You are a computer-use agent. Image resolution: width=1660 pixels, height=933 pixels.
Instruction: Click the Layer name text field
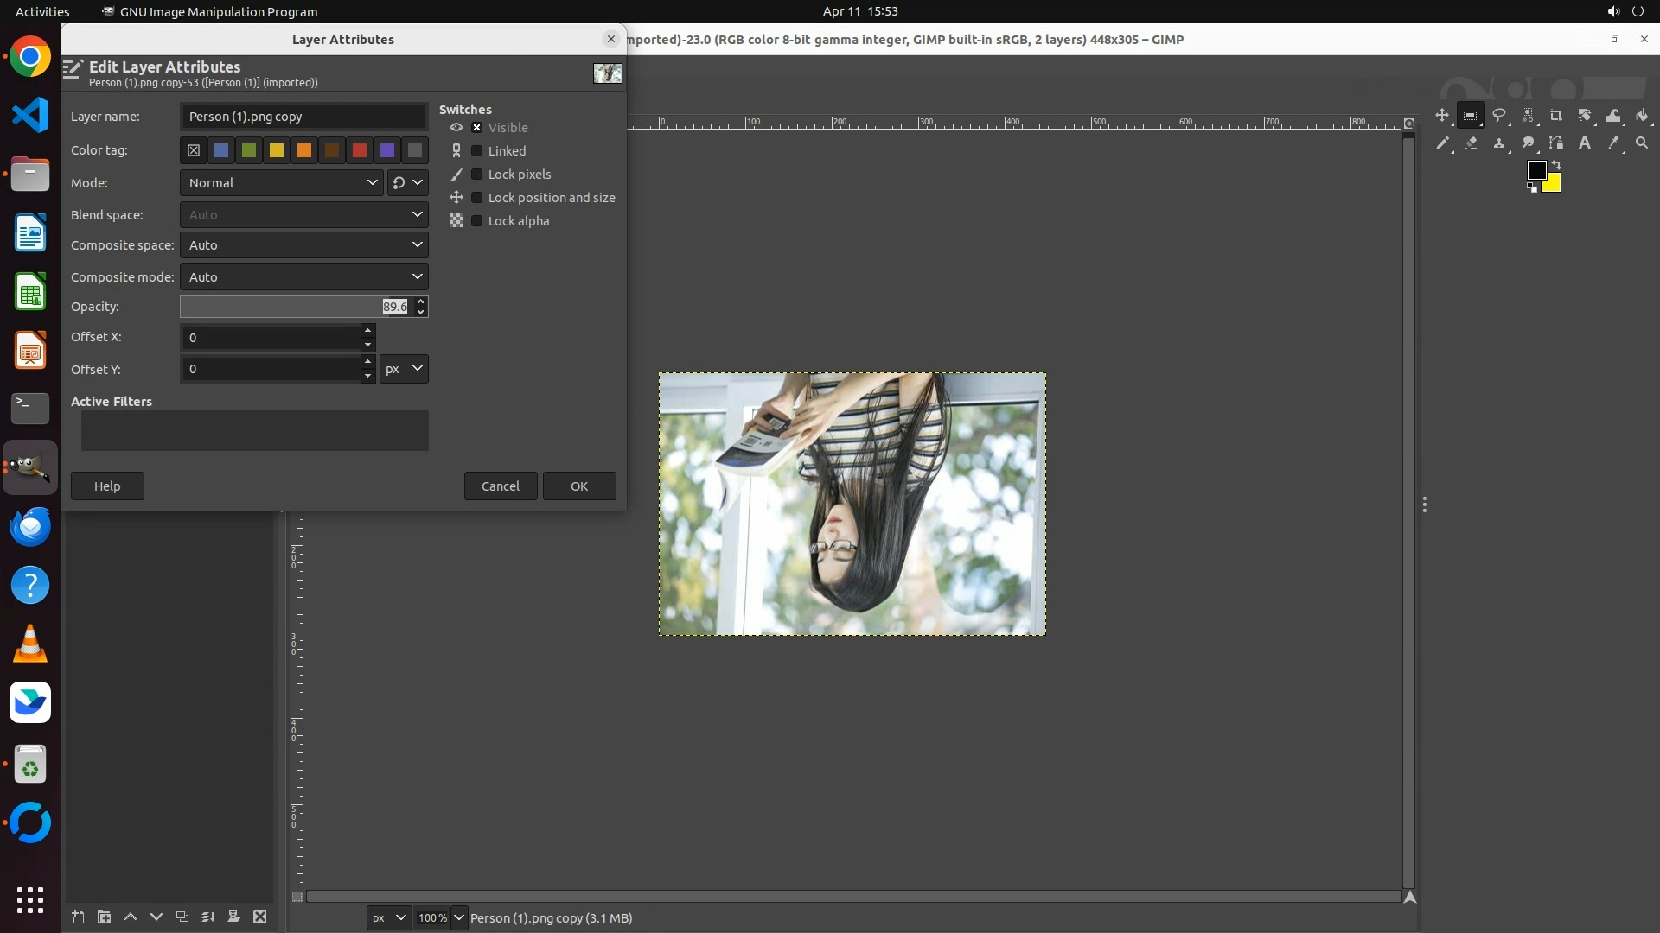(303, 117)
